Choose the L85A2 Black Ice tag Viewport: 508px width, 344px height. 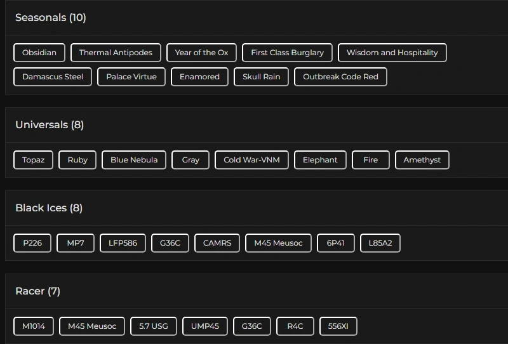pyautogui.click(x=380, y=243)
